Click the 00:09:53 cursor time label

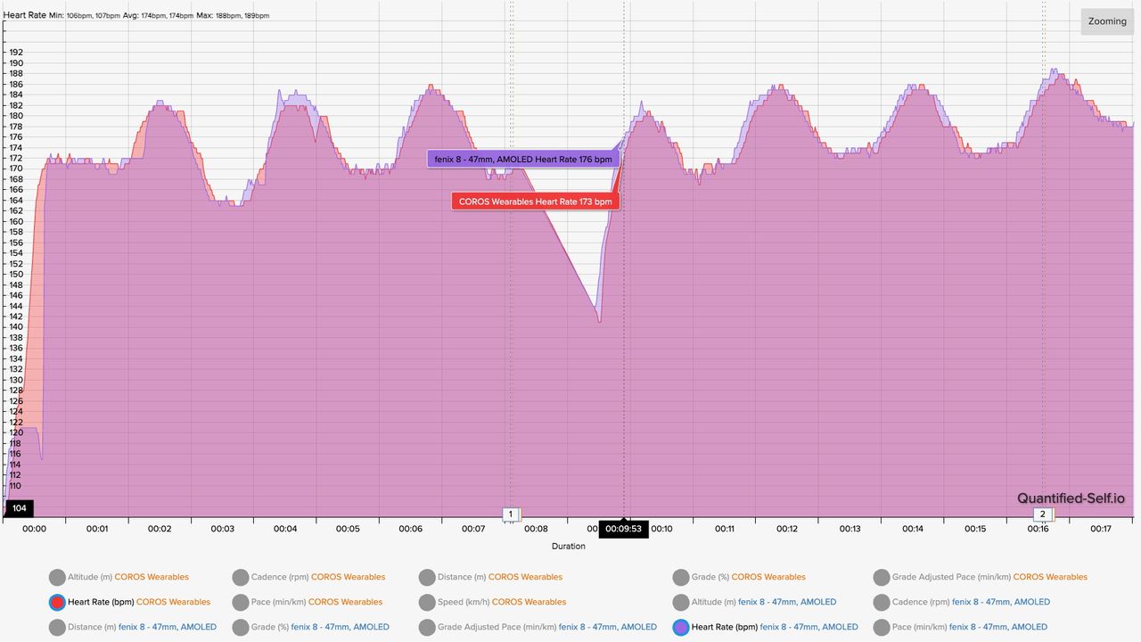click(x=623, y=529)
